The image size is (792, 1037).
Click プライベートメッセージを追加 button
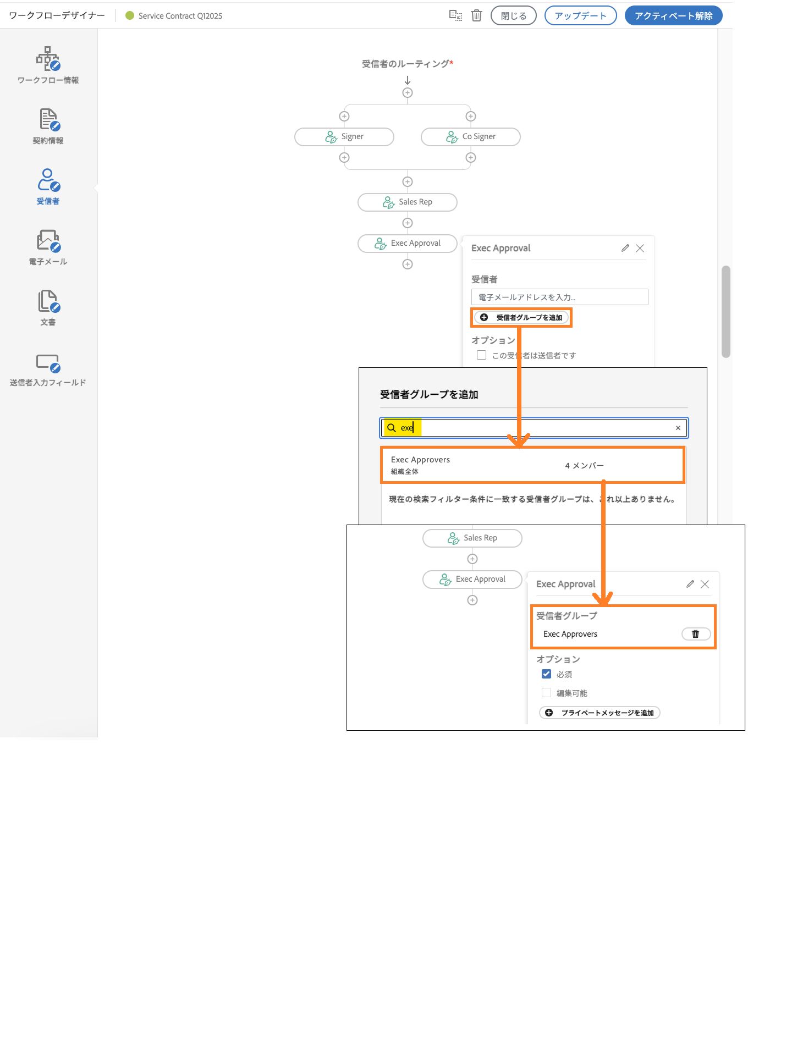[599, 713]
